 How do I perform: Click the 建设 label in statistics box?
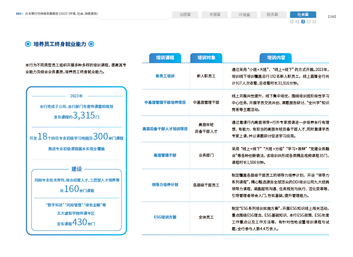76,169
